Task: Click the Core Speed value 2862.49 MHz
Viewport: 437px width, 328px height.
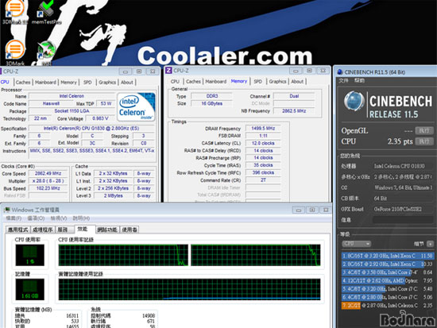Action: coord(48,173)
